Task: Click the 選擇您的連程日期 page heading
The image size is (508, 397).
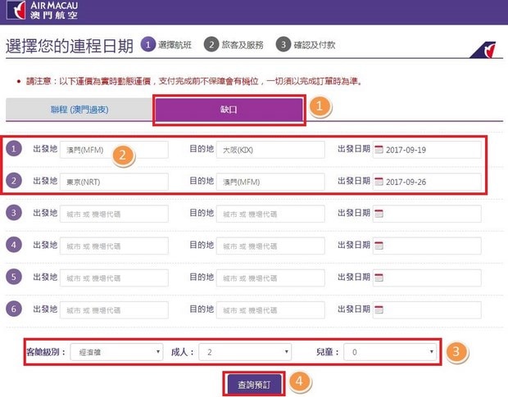Action: tap(70, 46)
